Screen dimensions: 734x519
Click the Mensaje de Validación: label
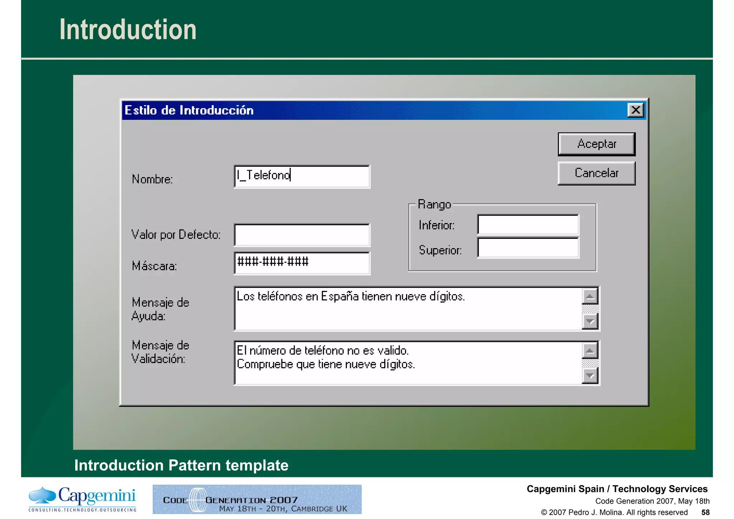pos(160,352)
